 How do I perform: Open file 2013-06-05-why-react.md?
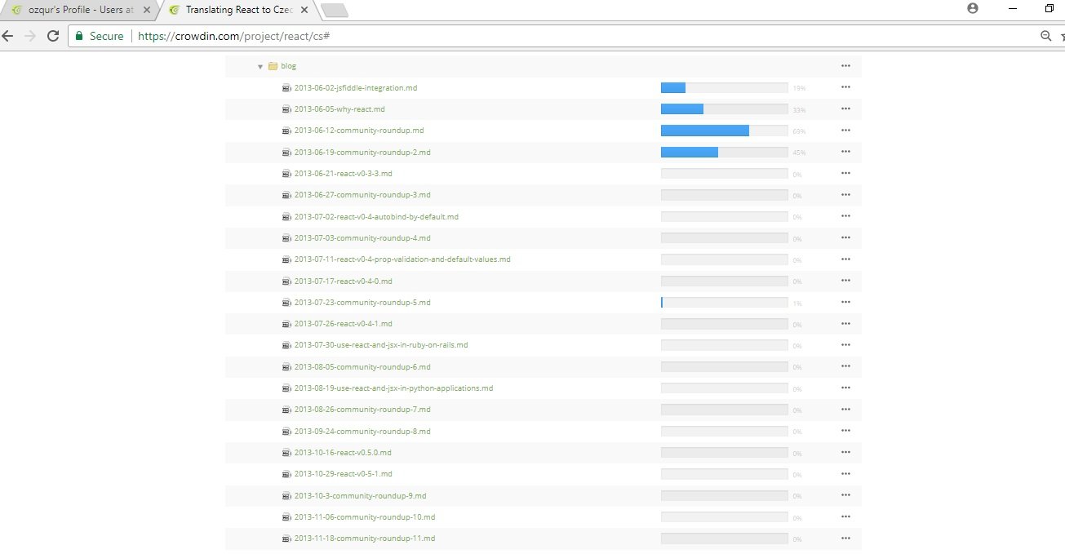pyautogui.click(x=339, y=109)
